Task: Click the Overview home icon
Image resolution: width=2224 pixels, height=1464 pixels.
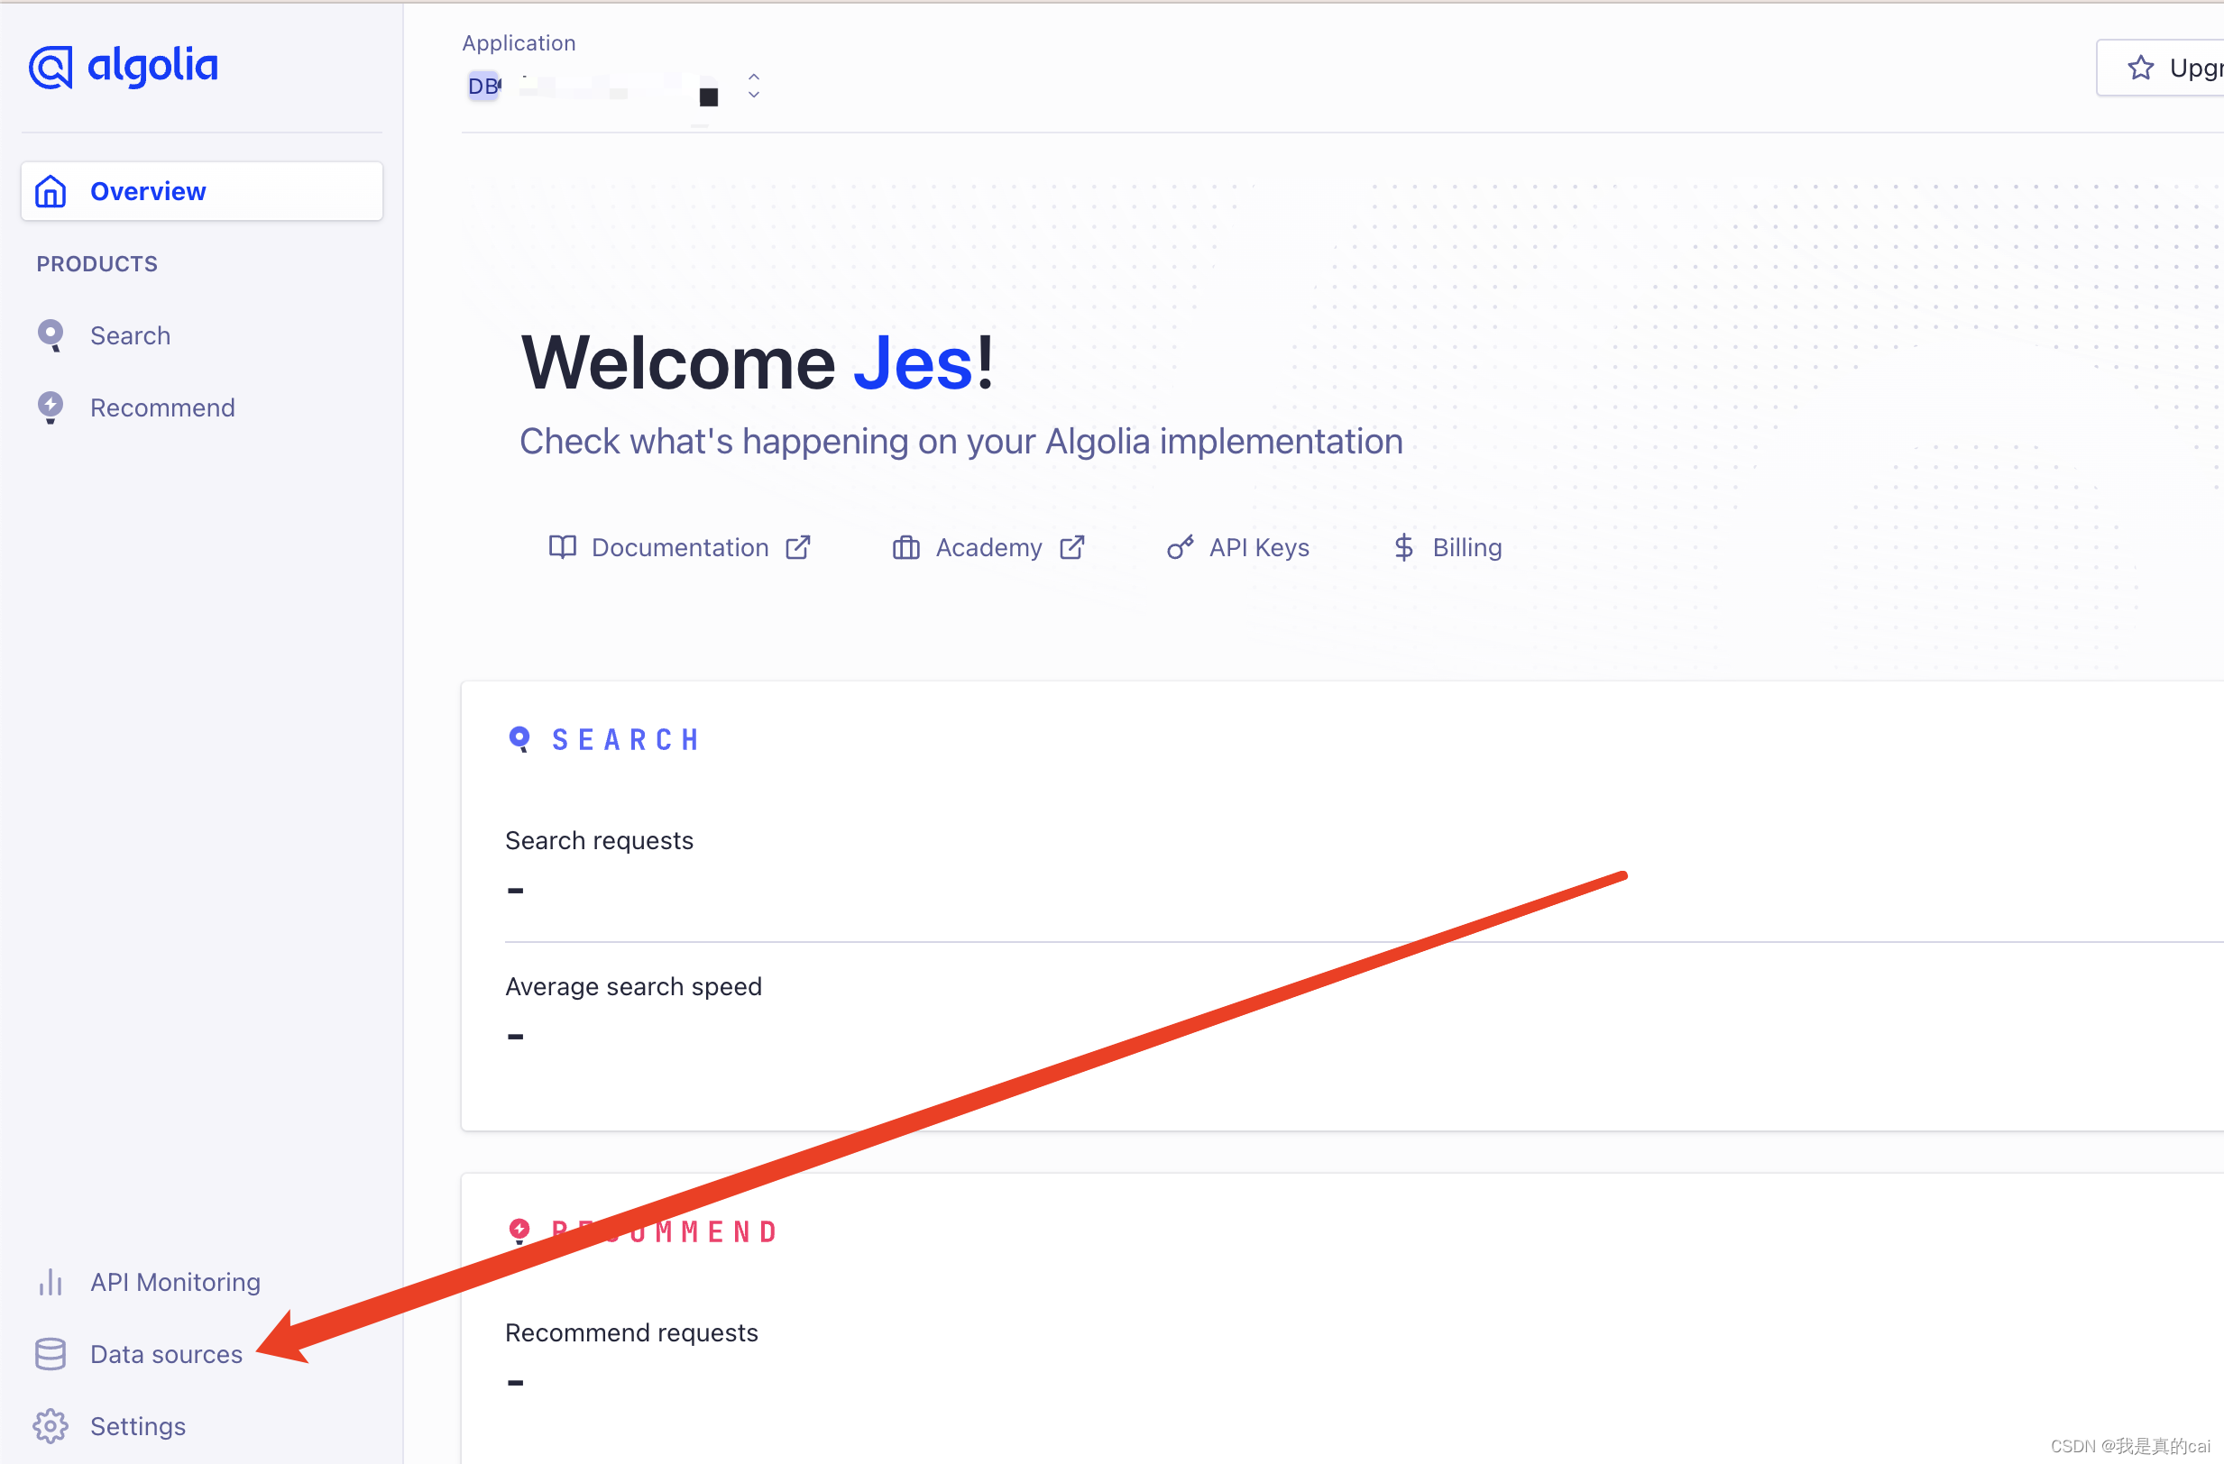Action: point(51,191)
